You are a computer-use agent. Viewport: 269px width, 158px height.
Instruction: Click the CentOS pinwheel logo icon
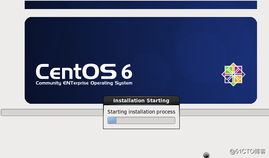click(233, 74)
